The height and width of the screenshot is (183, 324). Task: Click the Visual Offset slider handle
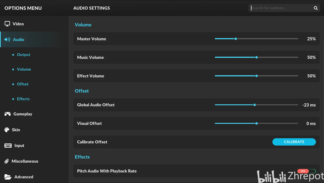click(256, 123)
